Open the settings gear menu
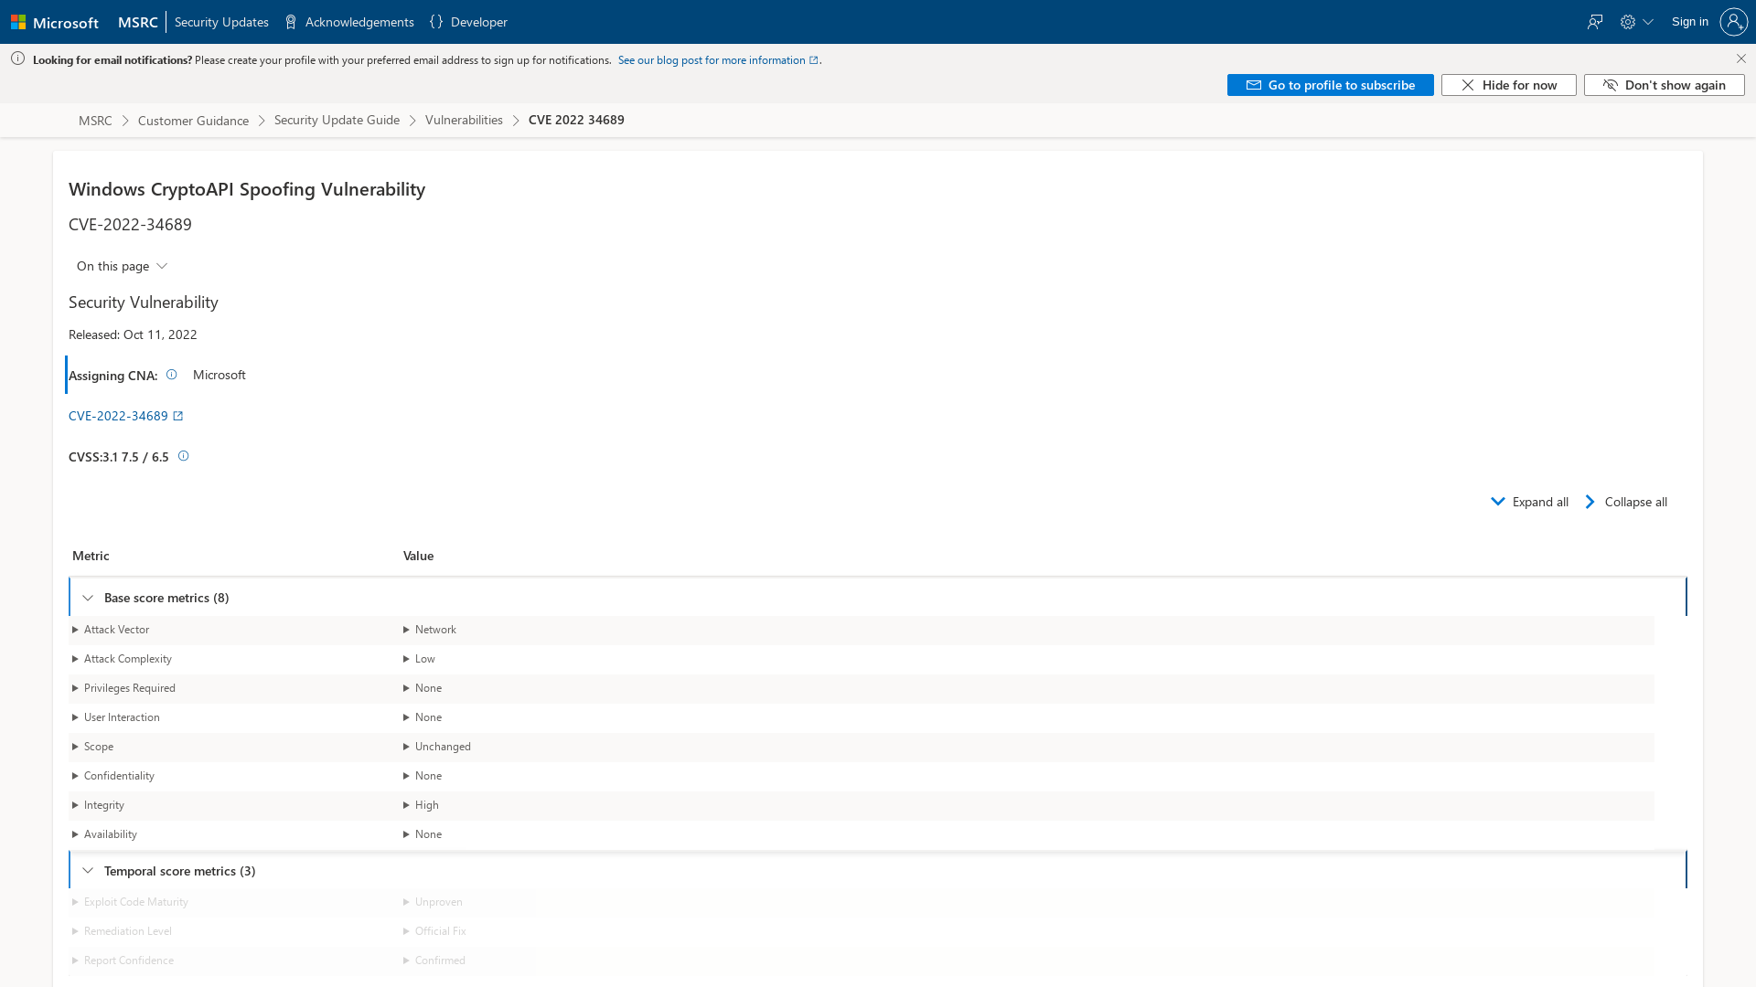Image resolution: width=1756 pixels, height=987 pixels. click(1629, 21)
